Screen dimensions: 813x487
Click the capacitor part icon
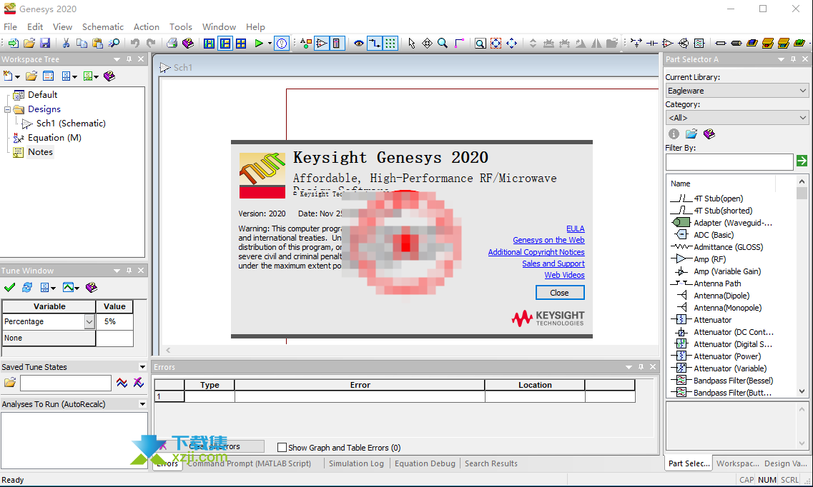[x=652, y=44]
